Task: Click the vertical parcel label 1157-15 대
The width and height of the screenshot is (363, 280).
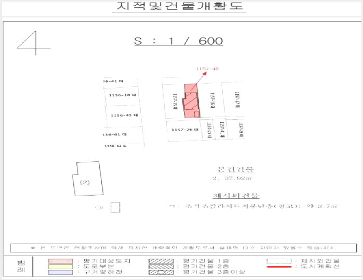Action: coord(176,101)
